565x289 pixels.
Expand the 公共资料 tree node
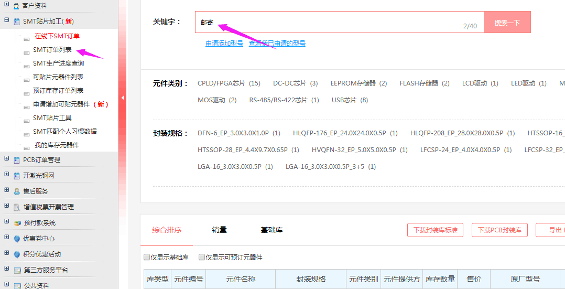pos(6,285)
